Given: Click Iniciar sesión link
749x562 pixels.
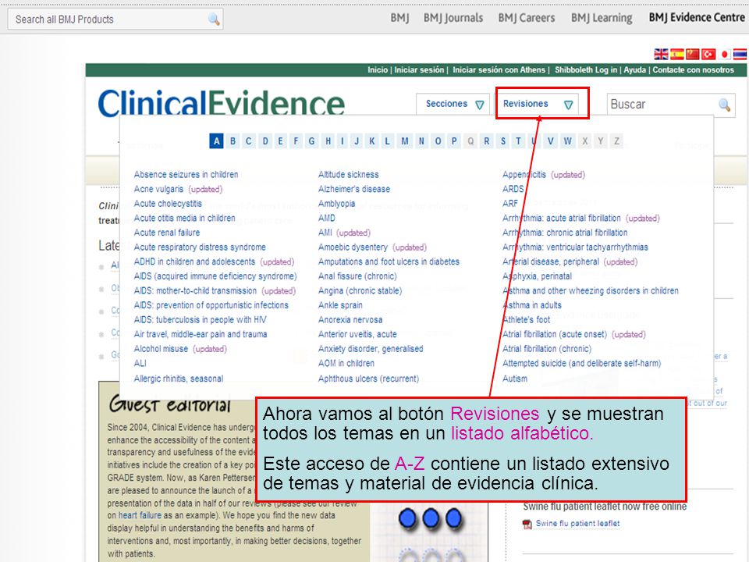Looking at the screenshot, I should (x=419, y=69).
